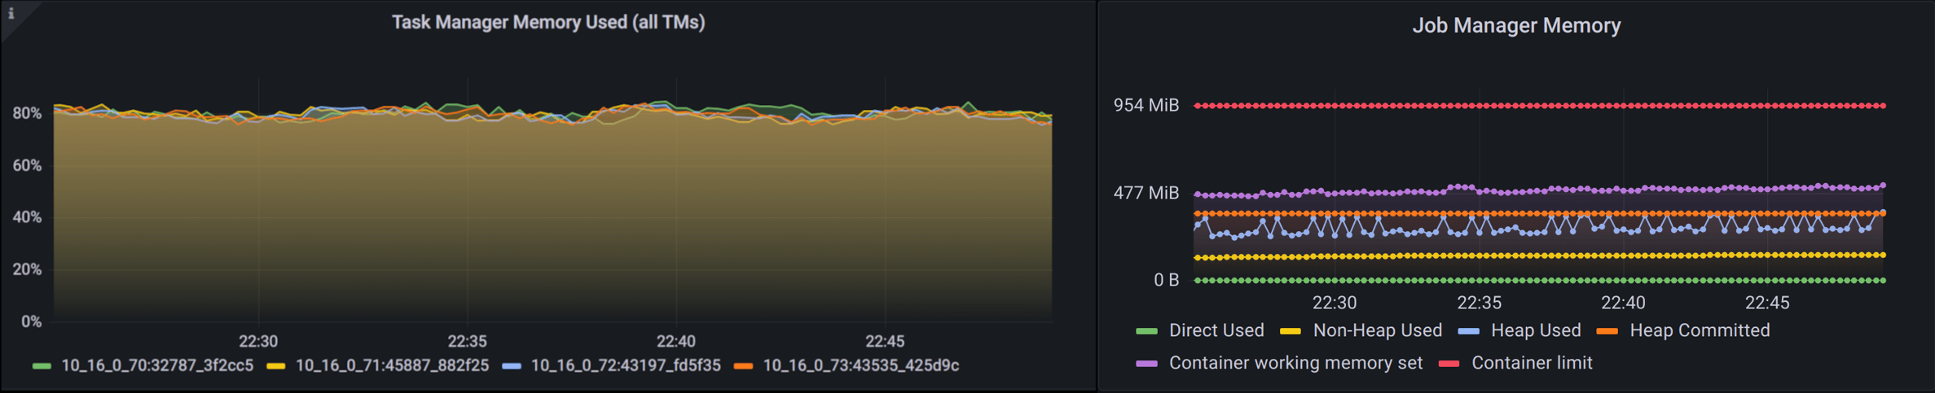This screenshot has width=1935, height=393.
Task: Open Task Manager Memory Used panel title
Action: click(548, 23)
